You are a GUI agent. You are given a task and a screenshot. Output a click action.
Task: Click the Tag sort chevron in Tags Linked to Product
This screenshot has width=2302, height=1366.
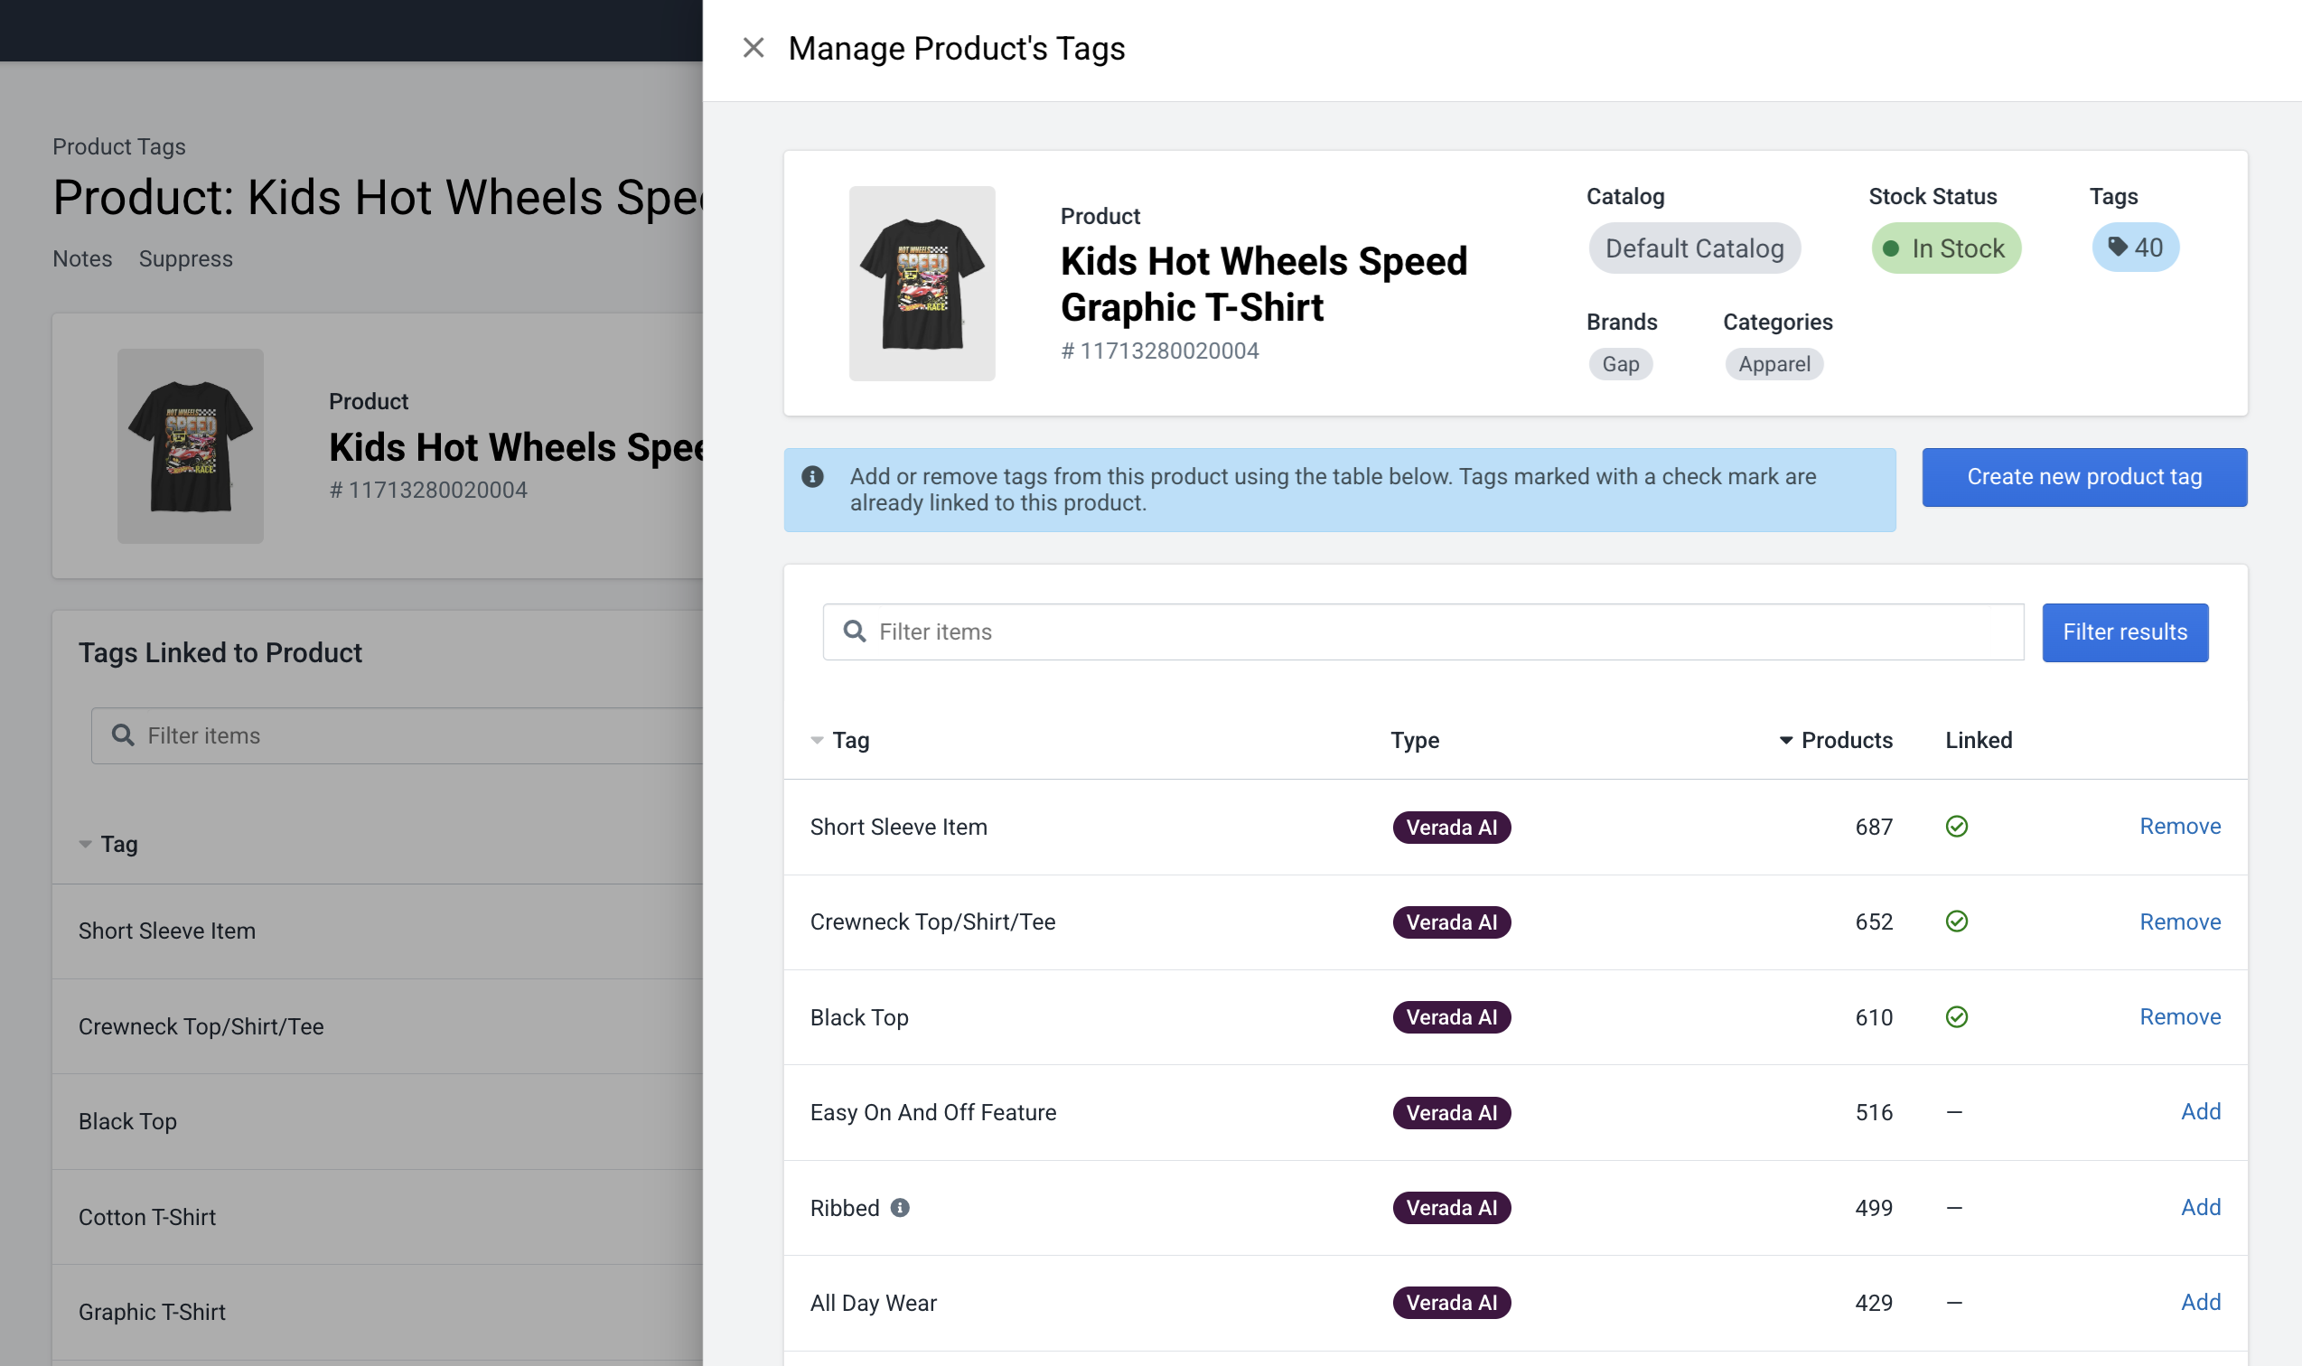pyautogui.click(x=85, y=844)
